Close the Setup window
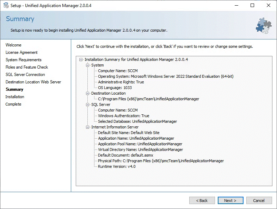 (x=269, y=6)
